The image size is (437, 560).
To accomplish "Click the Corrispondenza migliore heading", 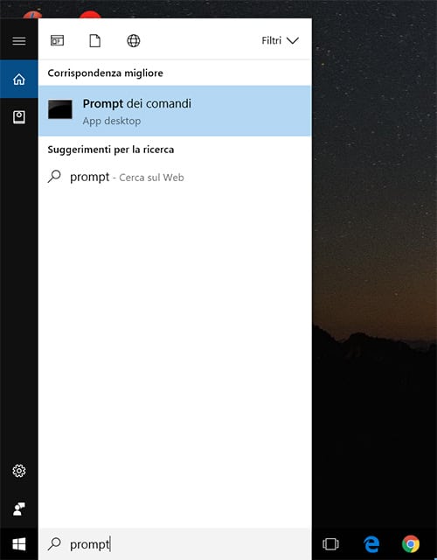I will click(x=105, y=73).
